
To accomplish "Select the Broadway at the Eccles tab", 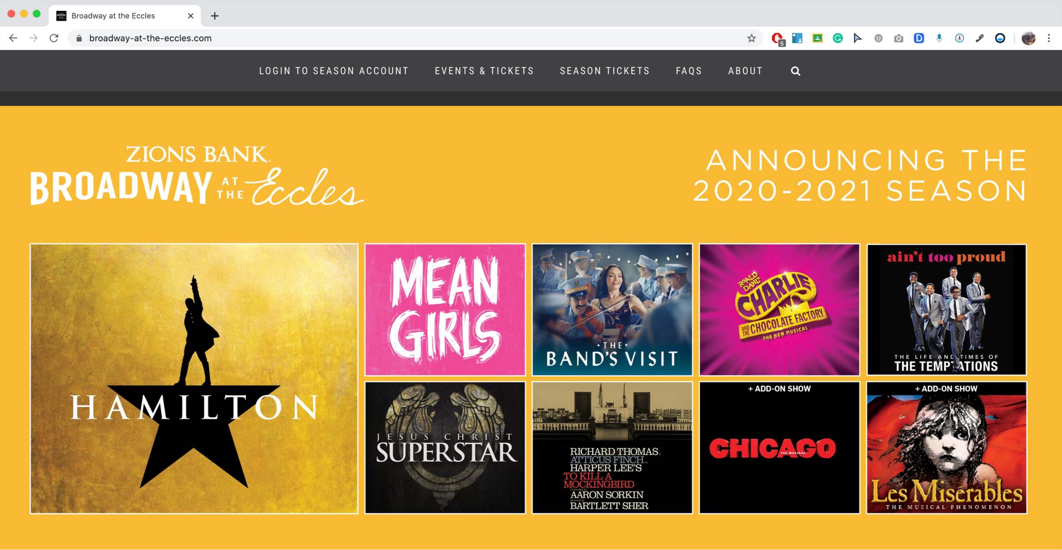I will click(x=125, y=16).
